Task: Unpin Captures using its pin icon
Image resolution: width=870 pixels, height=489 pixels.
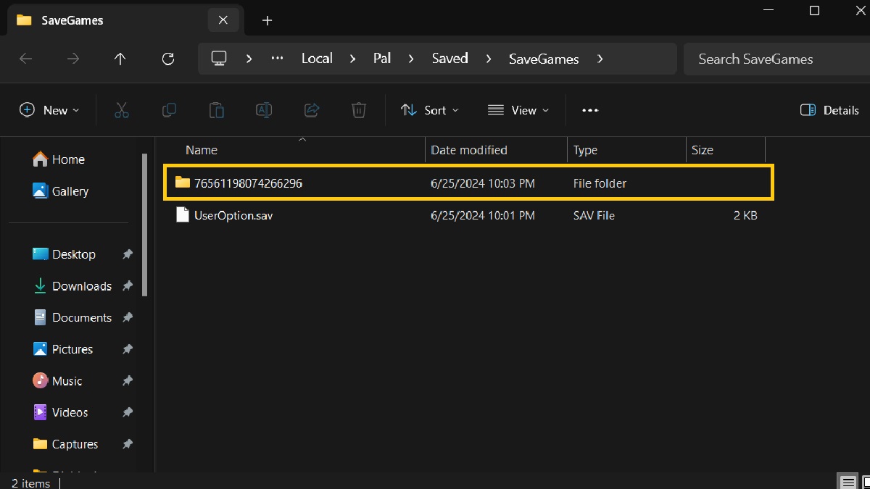Action: (x=128, y=444)
